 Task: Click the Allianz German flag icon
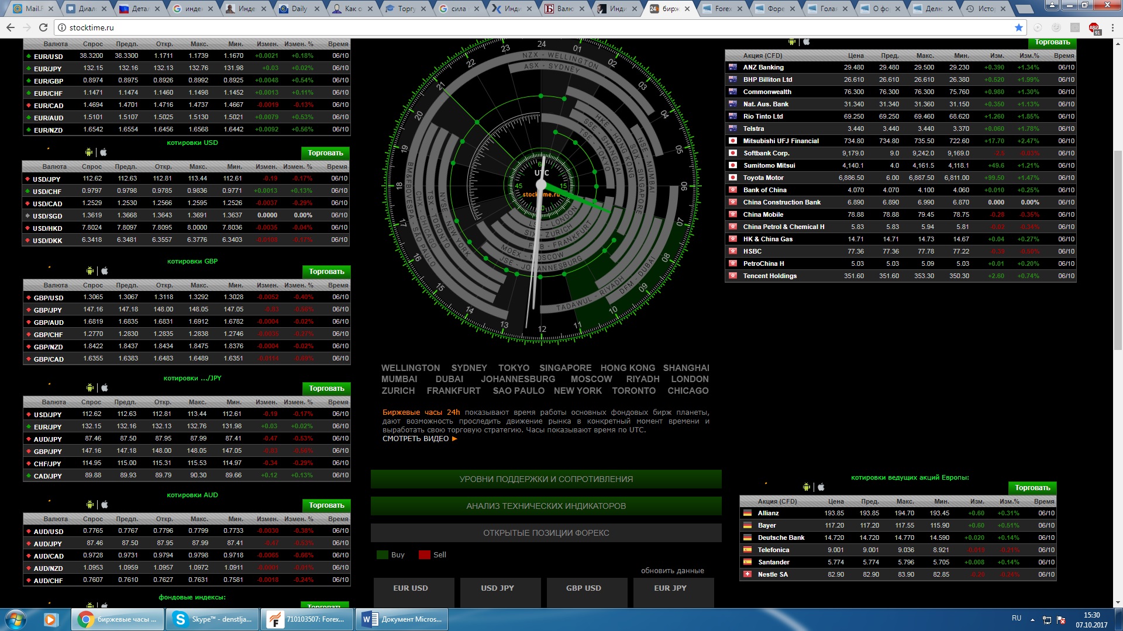[x=747, y=513]
